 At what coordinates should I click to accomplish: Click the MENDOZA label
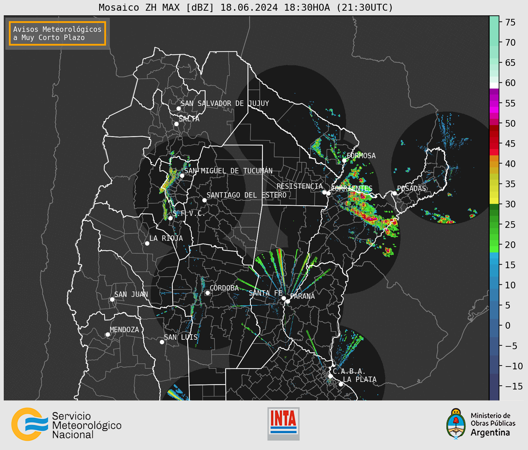124,330
